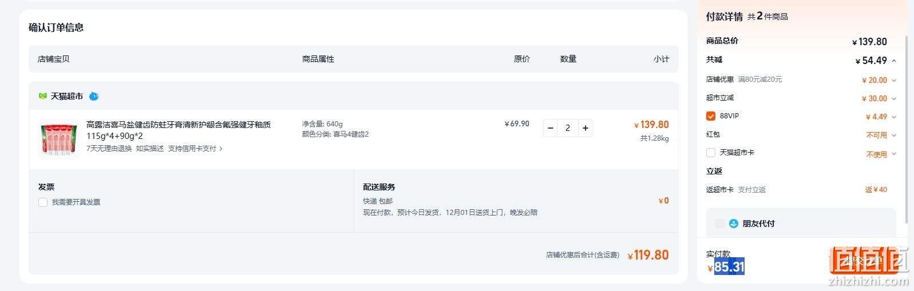
Task: Click the 朋友代付 blue icon
Action: click(734, 224)
